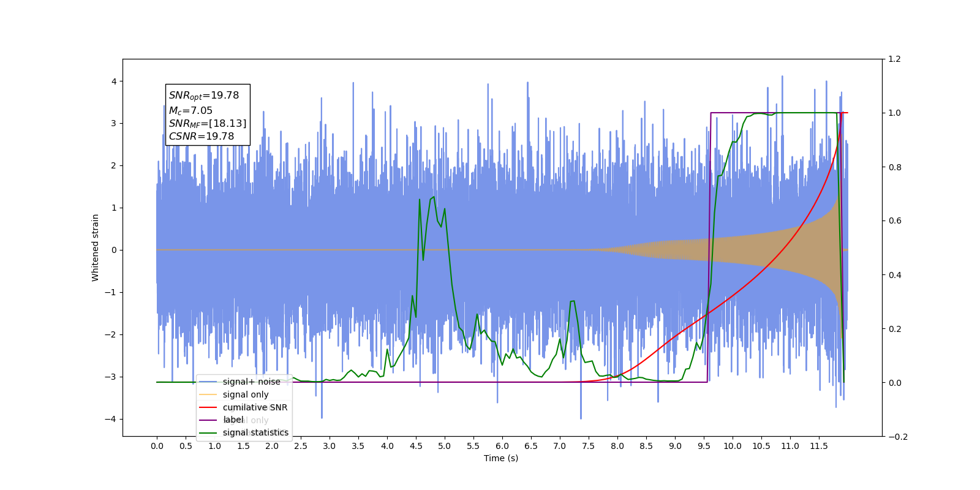Click the Mc=7.05 annotation line
This screenshot has height=490, width=980.
pyautogui.click(x=190, y=111)
